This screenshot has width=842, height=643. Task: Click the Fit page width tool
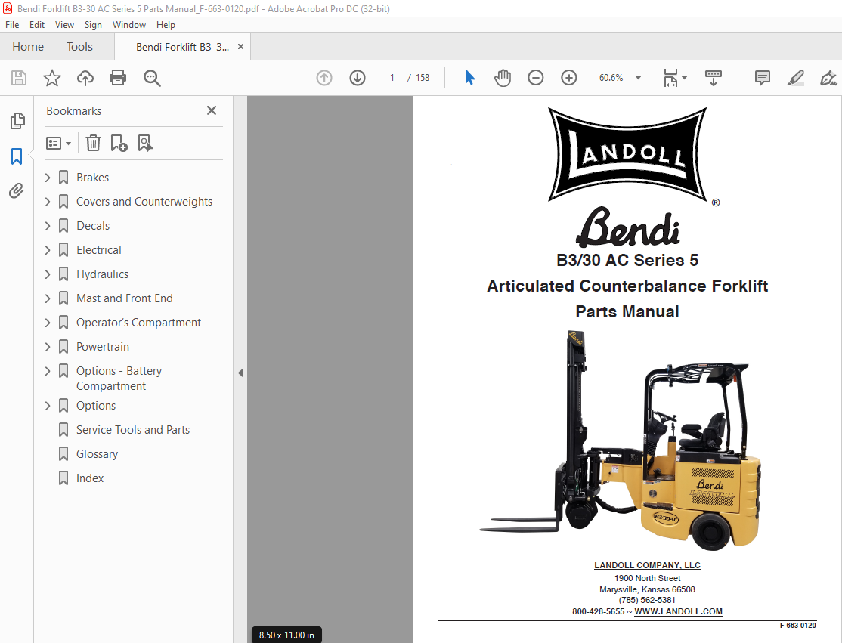[671, 78]
